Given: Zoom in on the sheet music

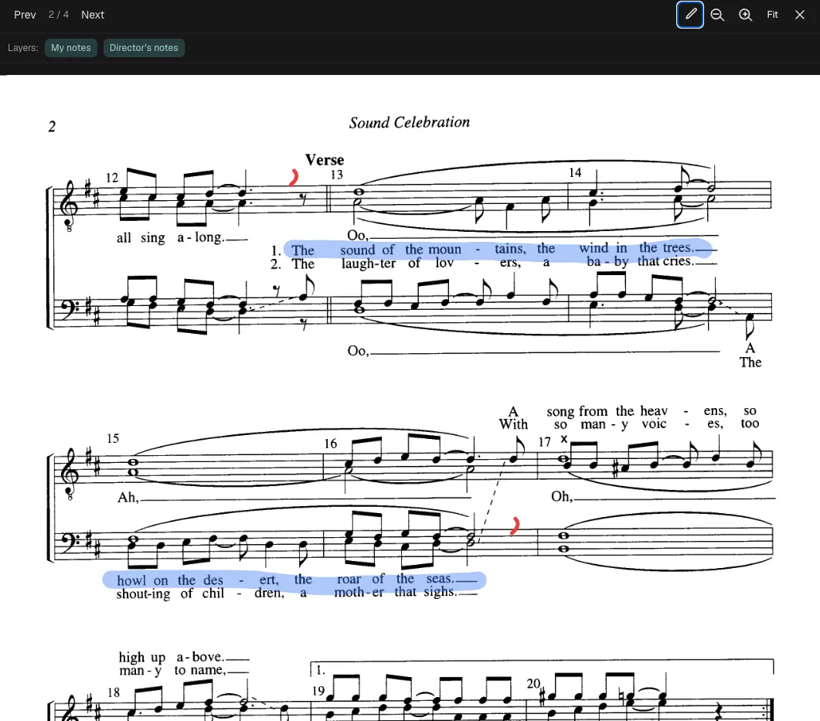Looking at the screenshot, I should (x=745, y=15).
